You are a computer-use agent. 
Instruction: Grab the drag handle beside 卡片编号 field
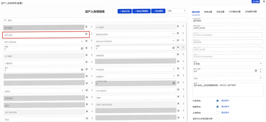coord(183,26)
